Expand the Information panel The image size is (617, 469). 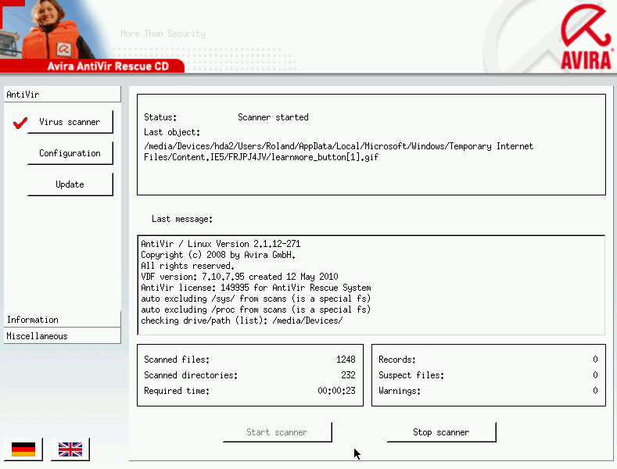click(x=63, y=320)
